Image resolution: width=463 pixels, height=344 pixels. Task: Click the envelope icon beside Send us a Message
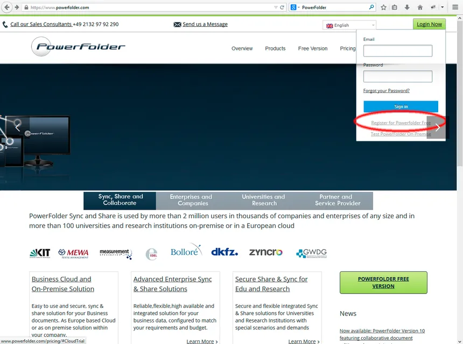pyautogui.click(x=177, y=25)
